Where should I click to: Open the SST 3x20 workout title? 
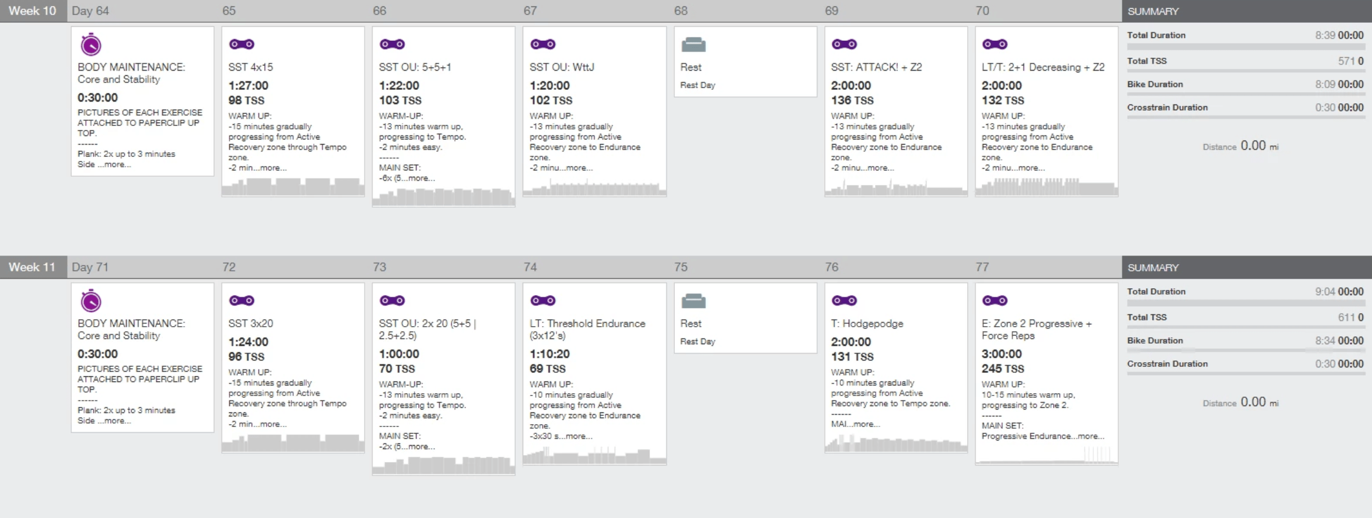(x=251, y=323)
